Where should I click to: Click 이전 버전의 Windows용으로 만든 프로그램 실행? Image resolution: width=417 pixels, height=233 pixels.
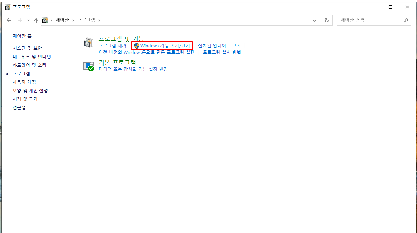point(146,52)
